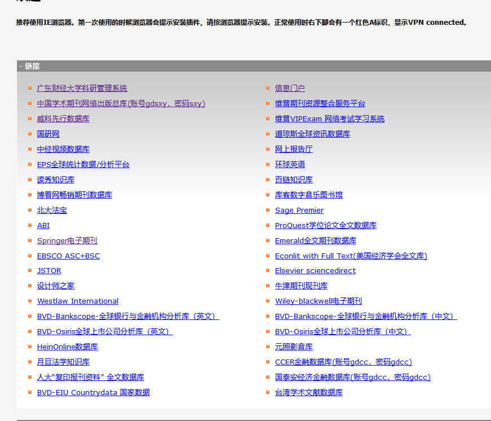Open 国研网 link
The height and width of the screenshot is (421, 491).
tap(48, 134)
